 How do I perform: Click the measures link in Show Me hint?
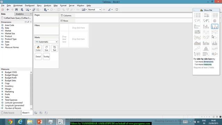(207, 65)
